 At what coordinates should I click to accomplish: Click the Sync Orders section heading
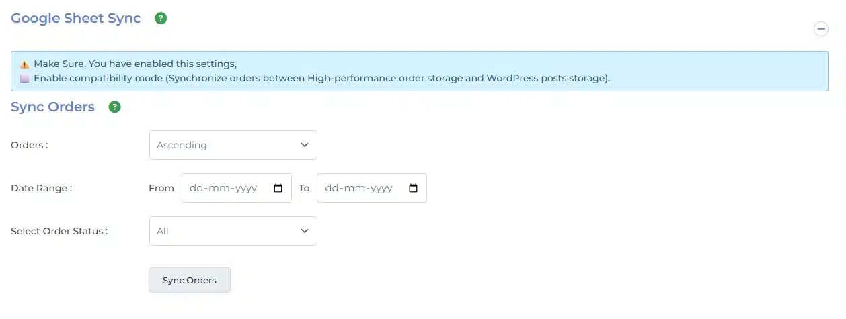click(52, 107)
